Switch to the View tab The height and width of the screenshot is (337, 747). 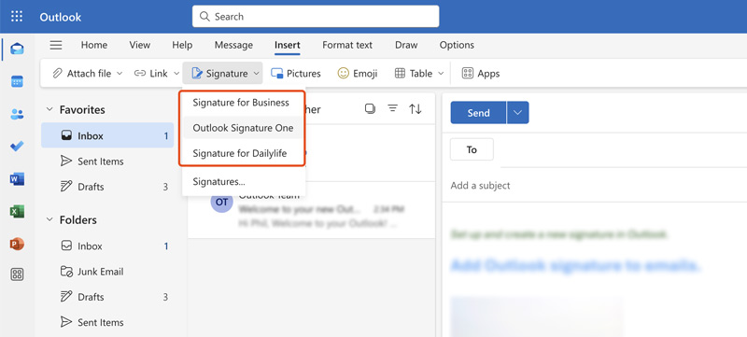(x=139, y=45)
